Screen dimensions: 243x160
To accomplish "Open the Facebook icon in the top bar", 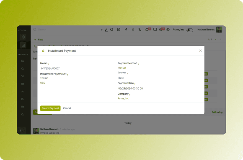I will pos(126,30).
